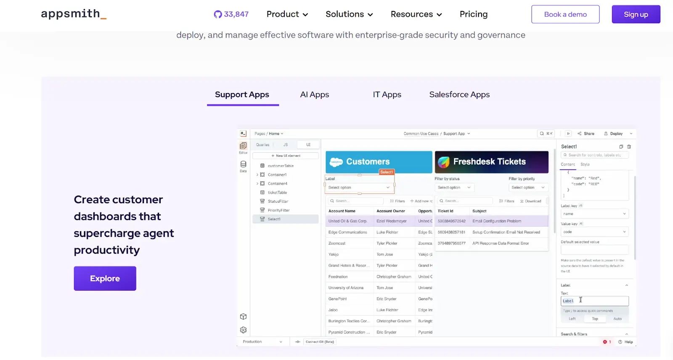Click the Run play icon in editor toolbar

click(568, 133)
